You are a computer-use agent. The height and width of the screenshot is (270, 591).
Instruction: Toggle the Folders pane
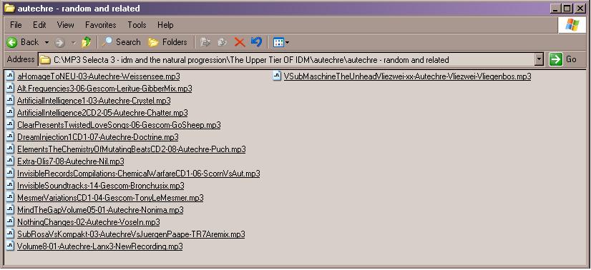point(167,42)
